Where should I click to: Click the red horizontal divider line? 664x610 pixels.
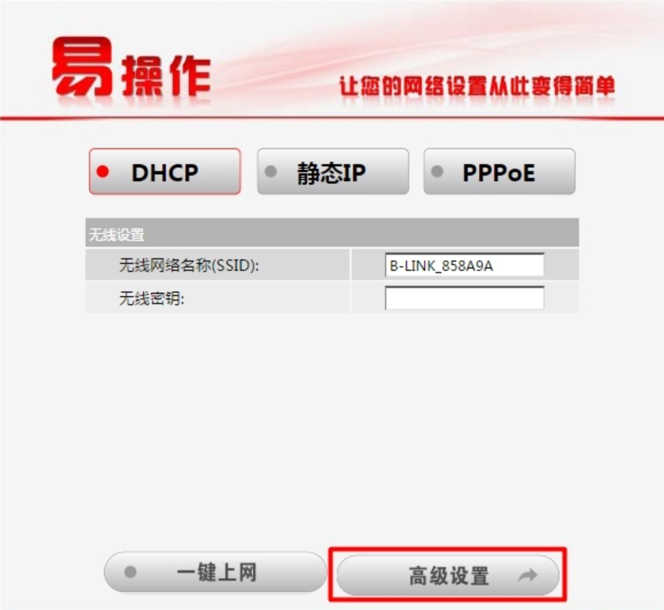[x=332, y=118]
